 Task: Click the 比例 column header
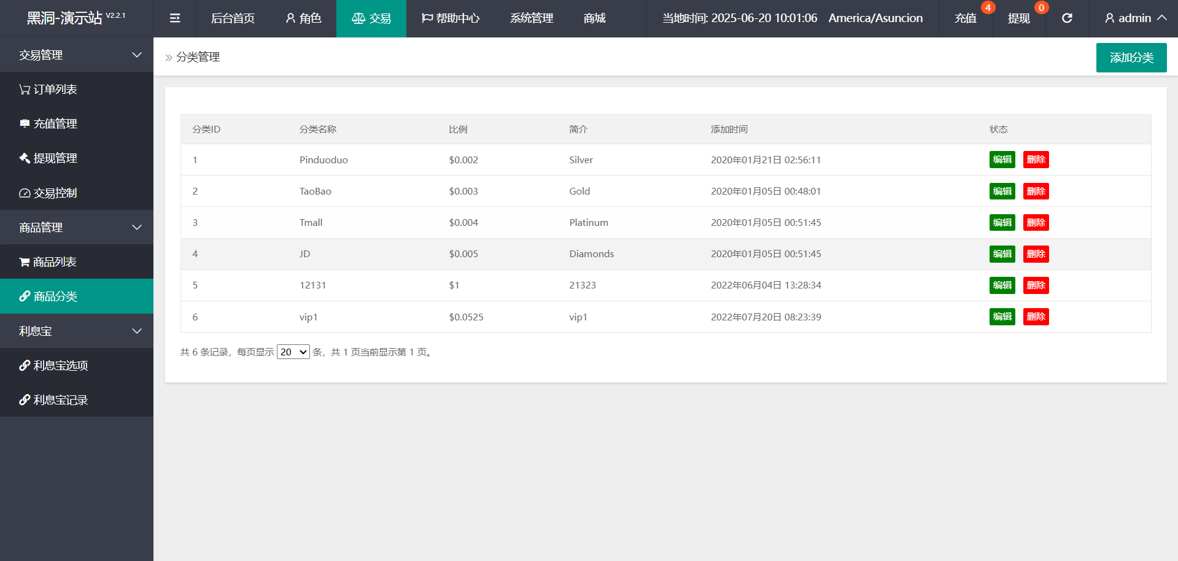click(458, 130)
